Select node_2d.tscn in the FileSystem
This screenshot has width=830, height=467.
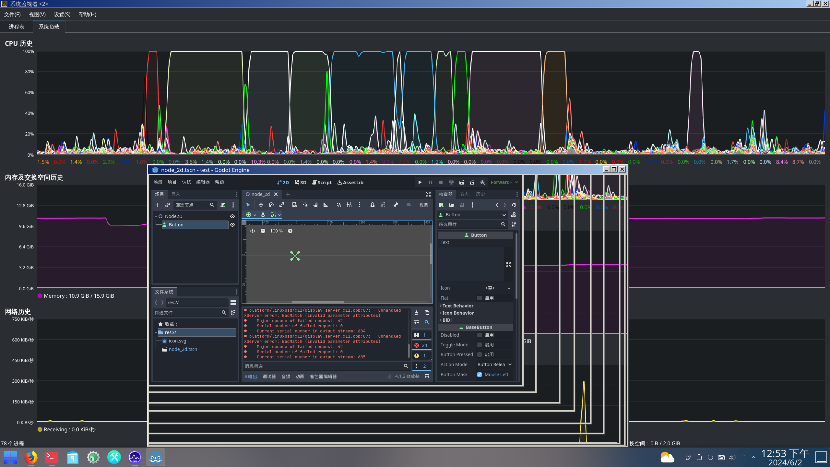coord(183,349)
